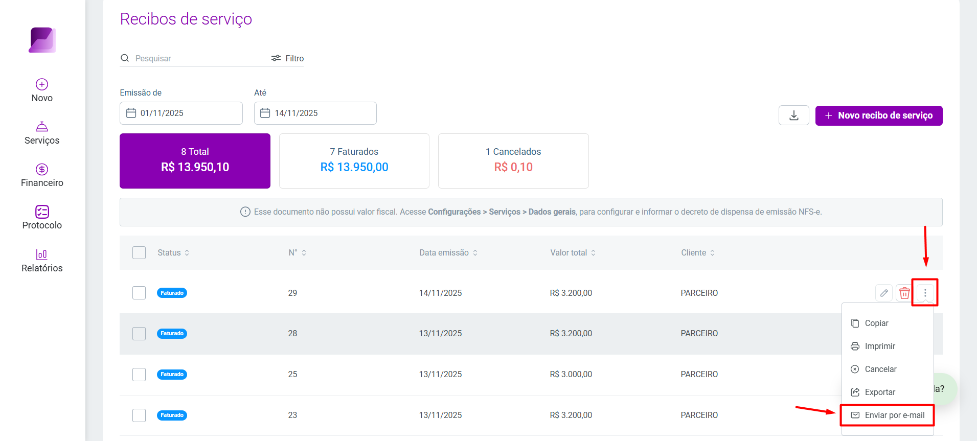Check the checkbox for receipt 28
The width and height of the screenshot is (977, 441).
(x=139, y=334)
